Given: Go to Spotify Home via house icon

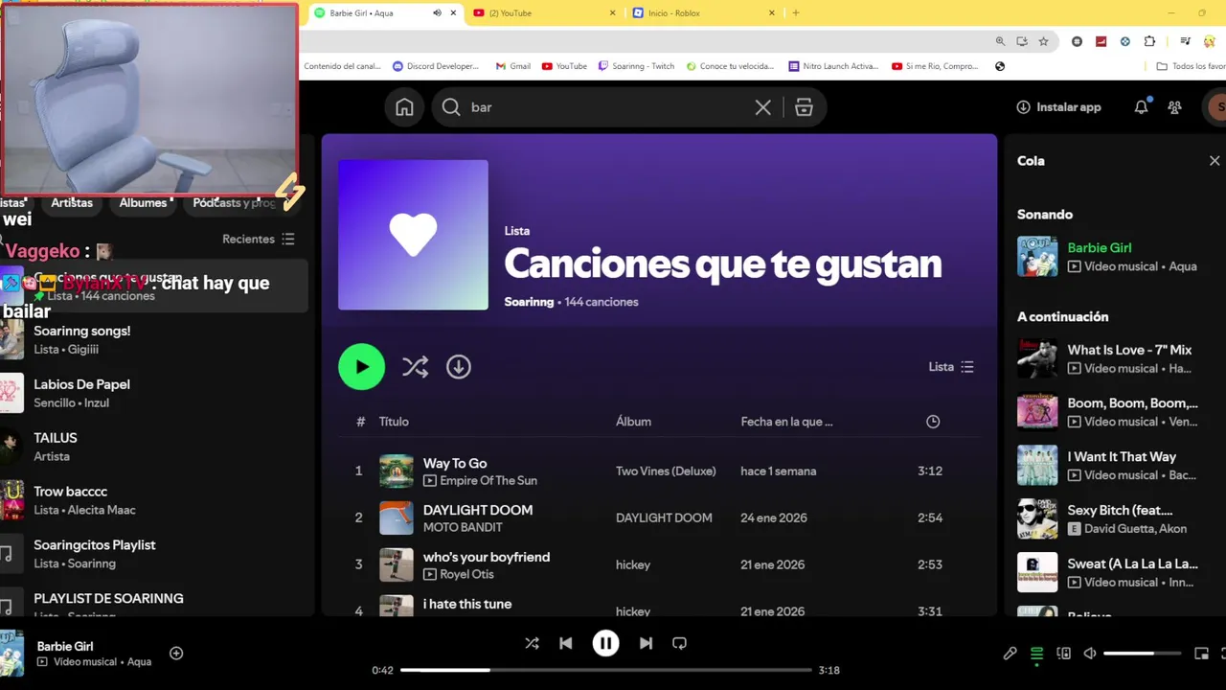Looking at the screenshot, I should pyautogui.click(x=404, y=107).
